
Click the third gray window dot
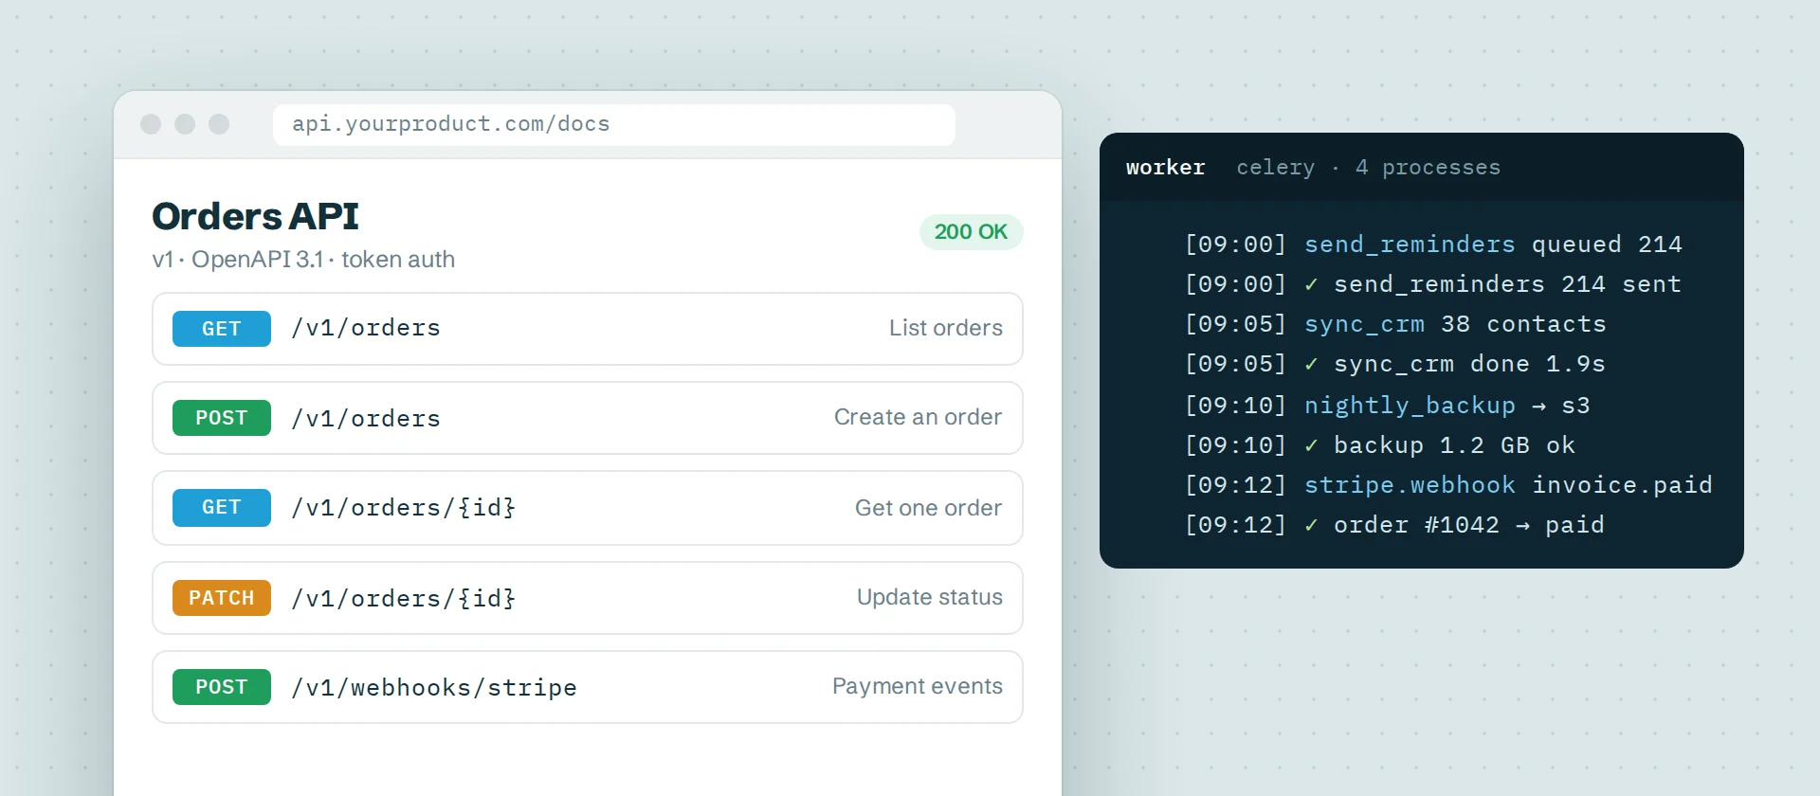[219, 124]
